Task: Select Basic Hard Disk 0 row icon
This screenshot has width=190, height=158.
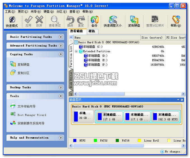Action: pyautogui.click(x=76, y=42)
